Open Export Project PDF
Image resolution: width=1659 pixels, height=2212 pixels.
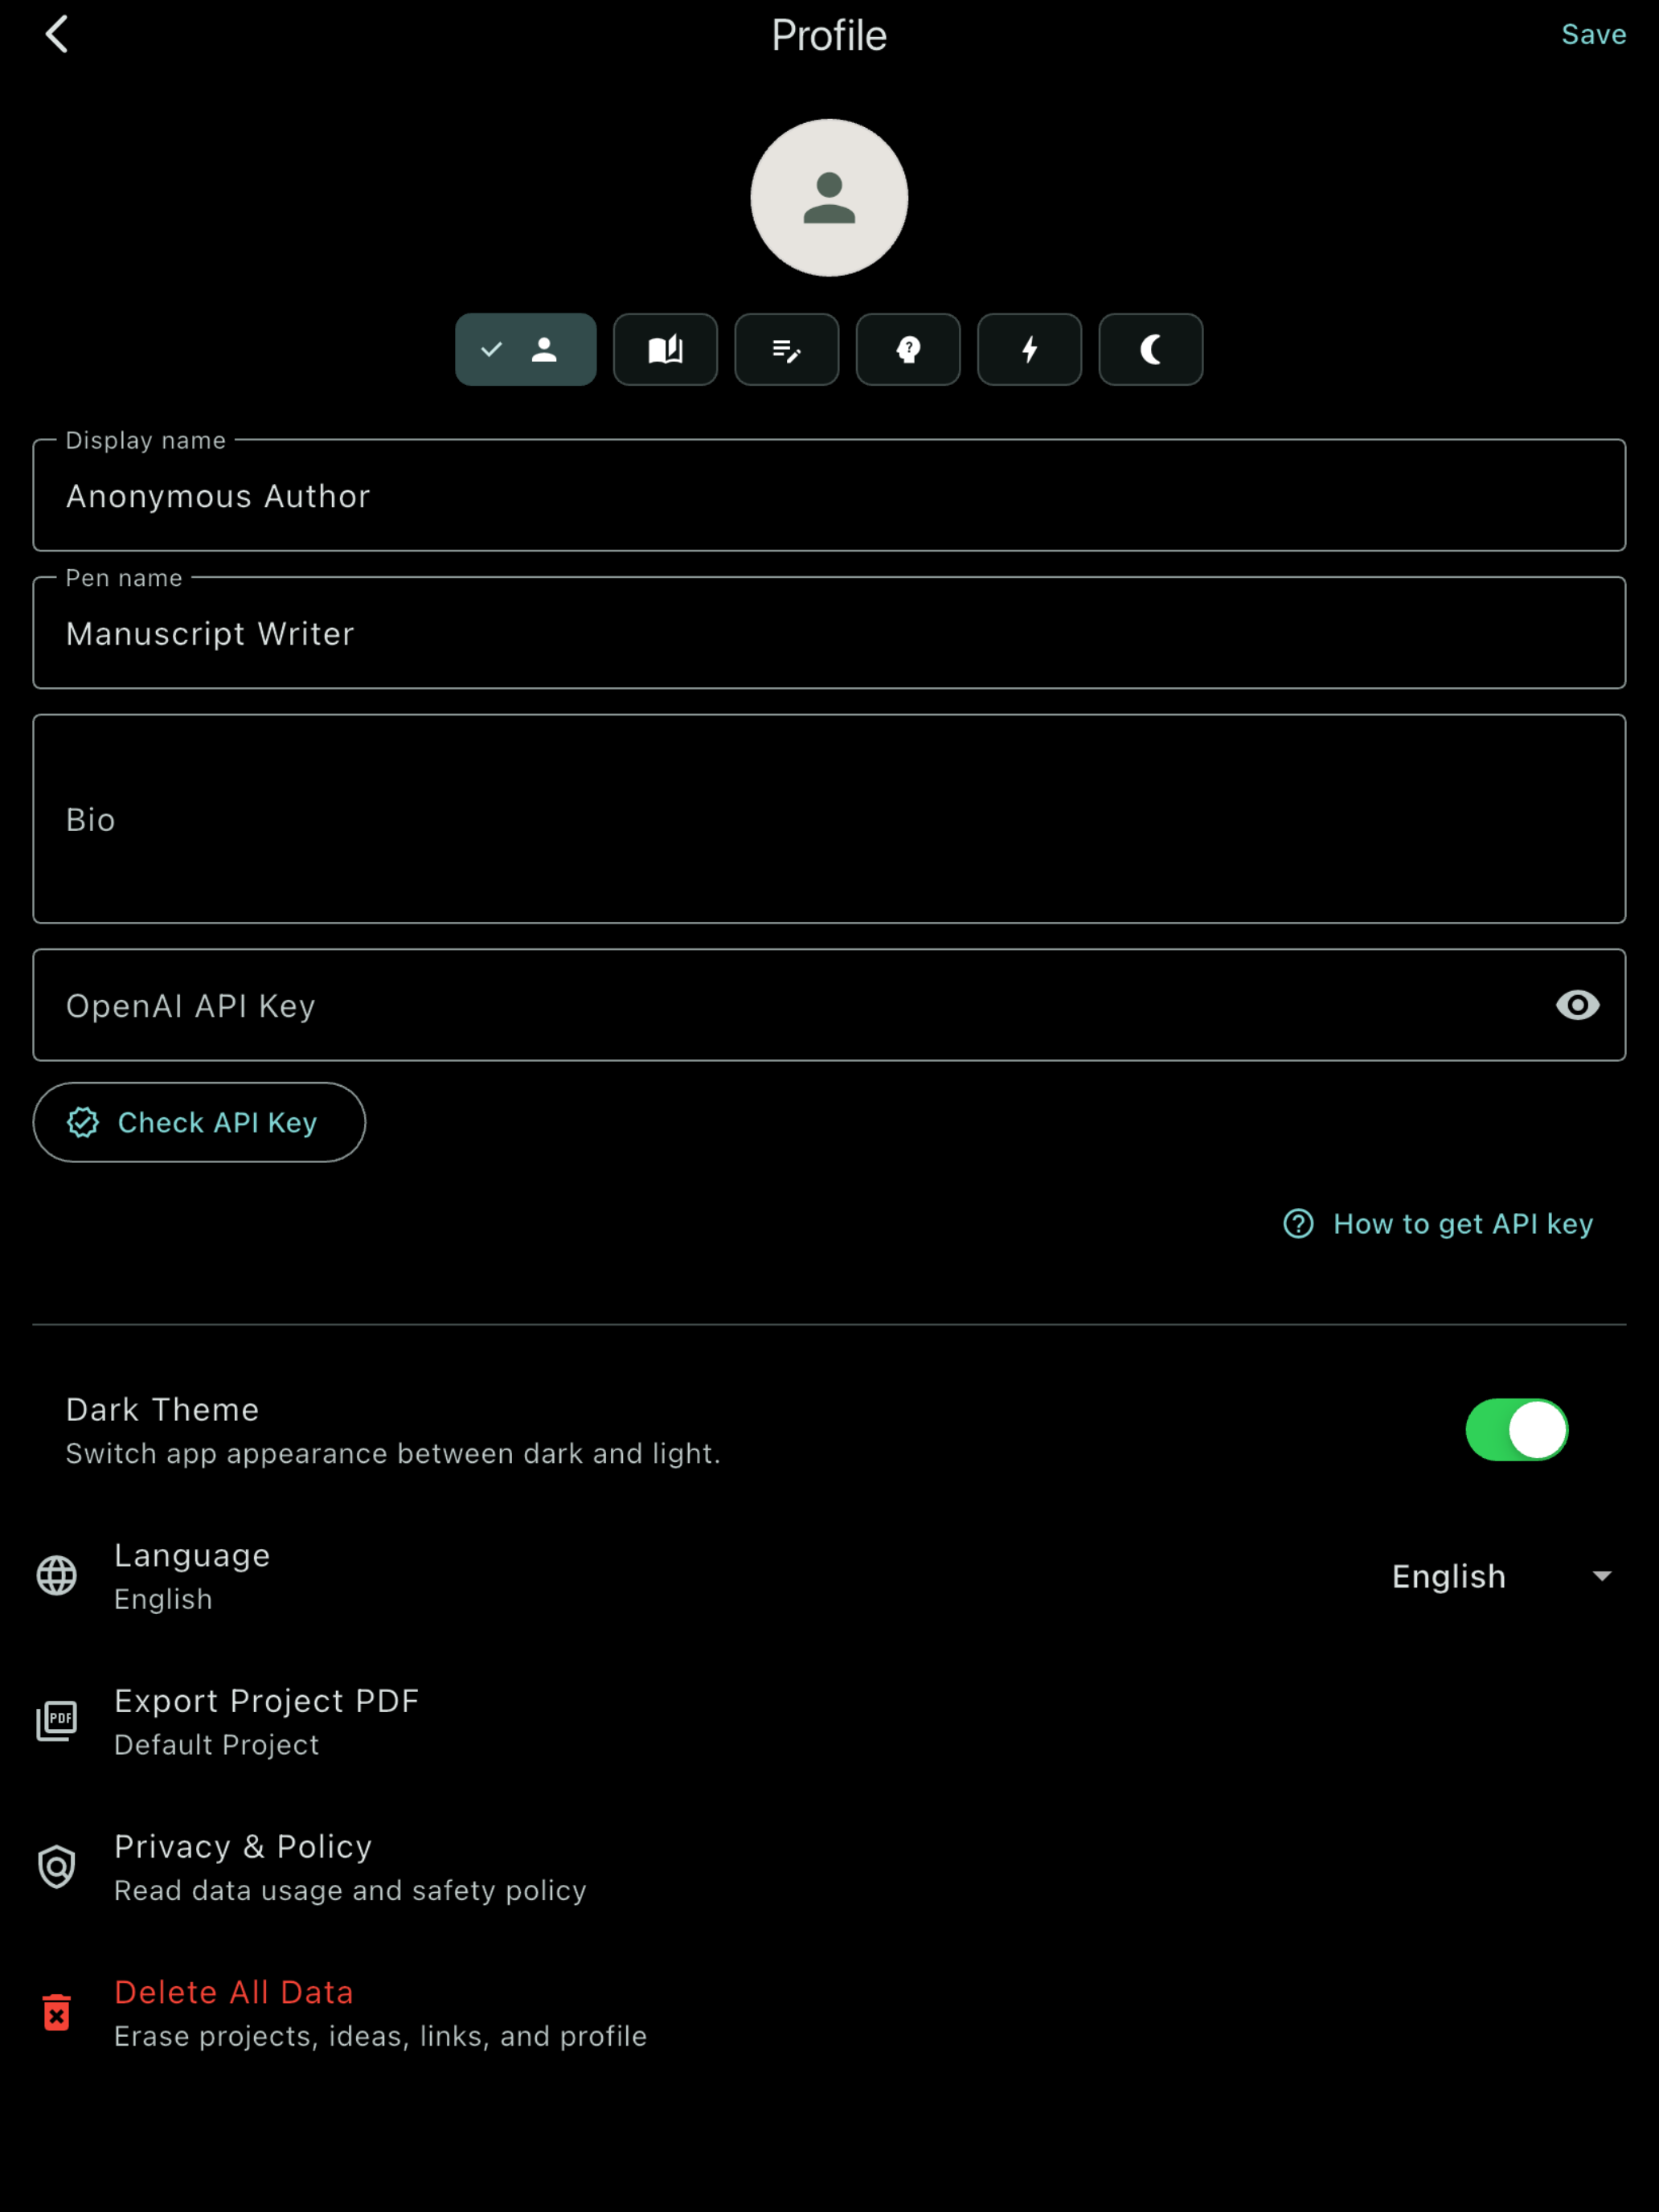pyautogui.click(x=829, y=1721)
